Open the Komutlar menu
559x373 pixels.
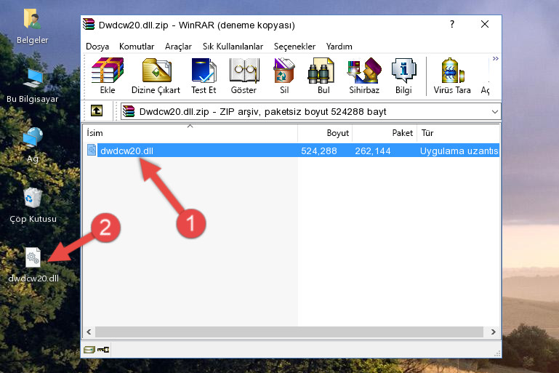(x=137, y=47)
